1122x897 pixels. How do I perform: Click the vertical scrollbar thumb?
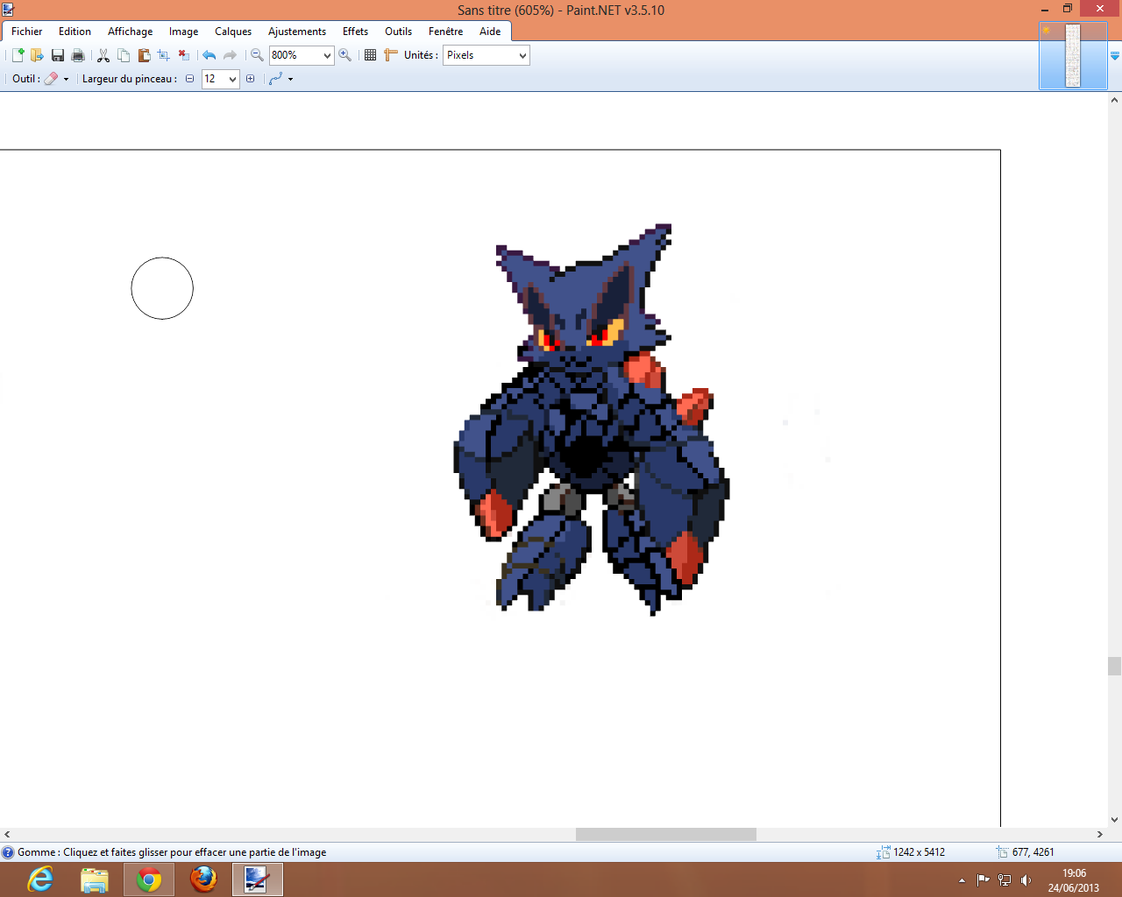(x=1114, y=666)
